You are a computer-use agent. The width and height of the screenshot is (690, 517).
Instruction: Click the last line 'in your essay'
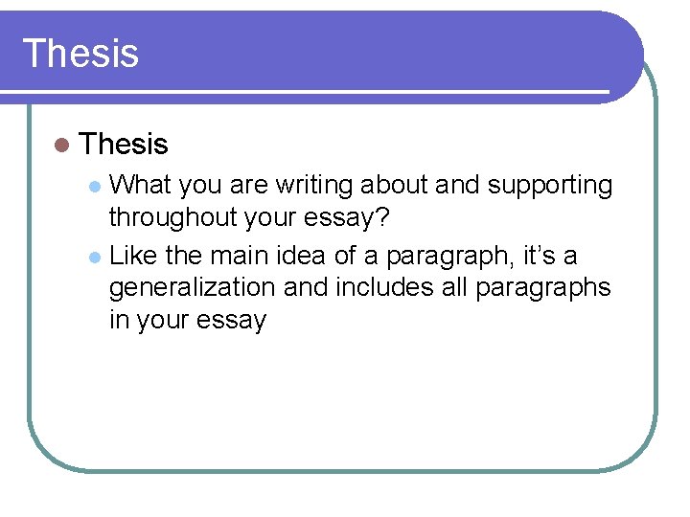[187, 319]
